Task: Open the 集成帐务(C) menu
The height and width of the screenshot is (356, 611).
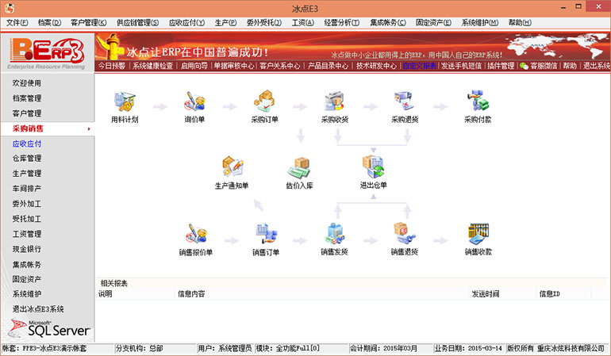Action: click(x=388, y=22)
